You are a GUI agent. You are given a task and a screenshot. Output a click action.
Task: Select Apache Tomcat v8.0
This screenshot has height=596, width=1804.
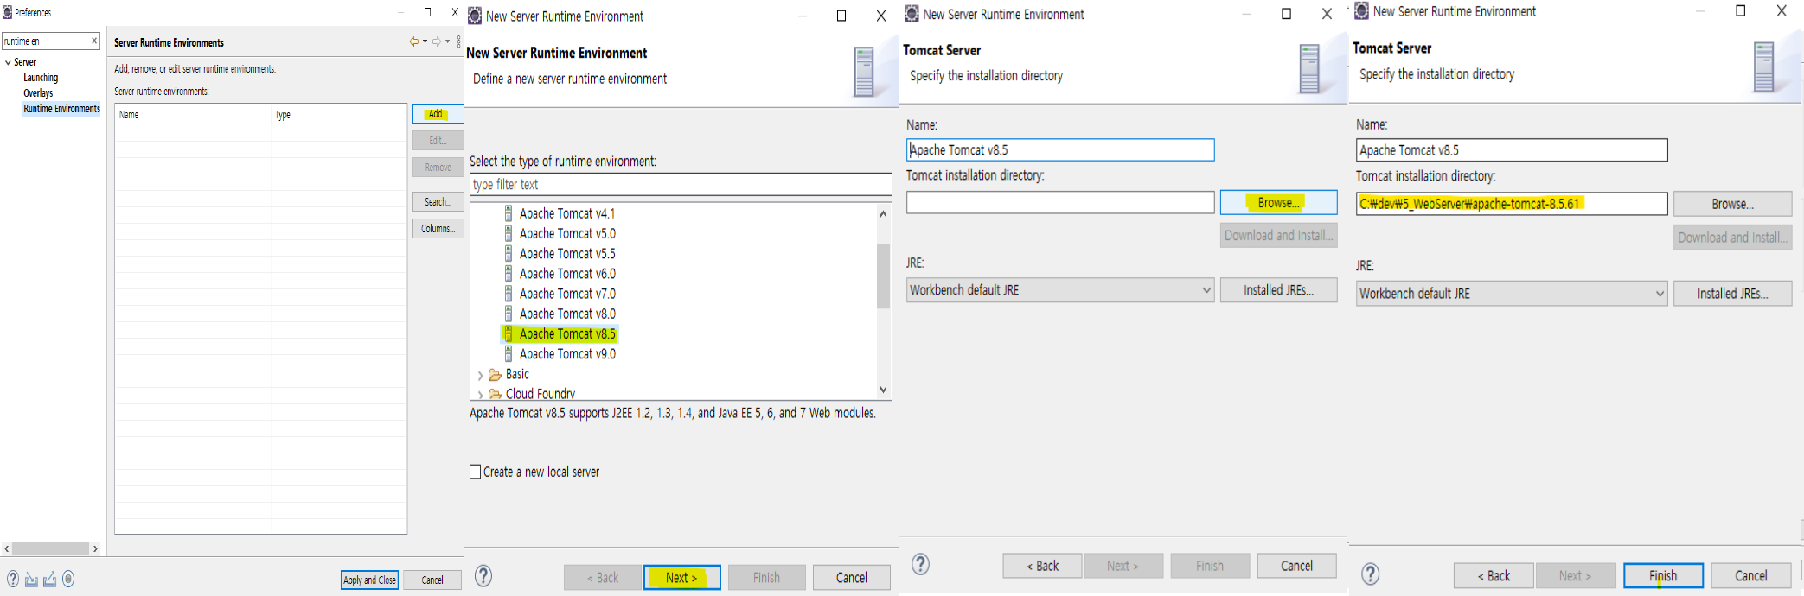coord(567,314)
